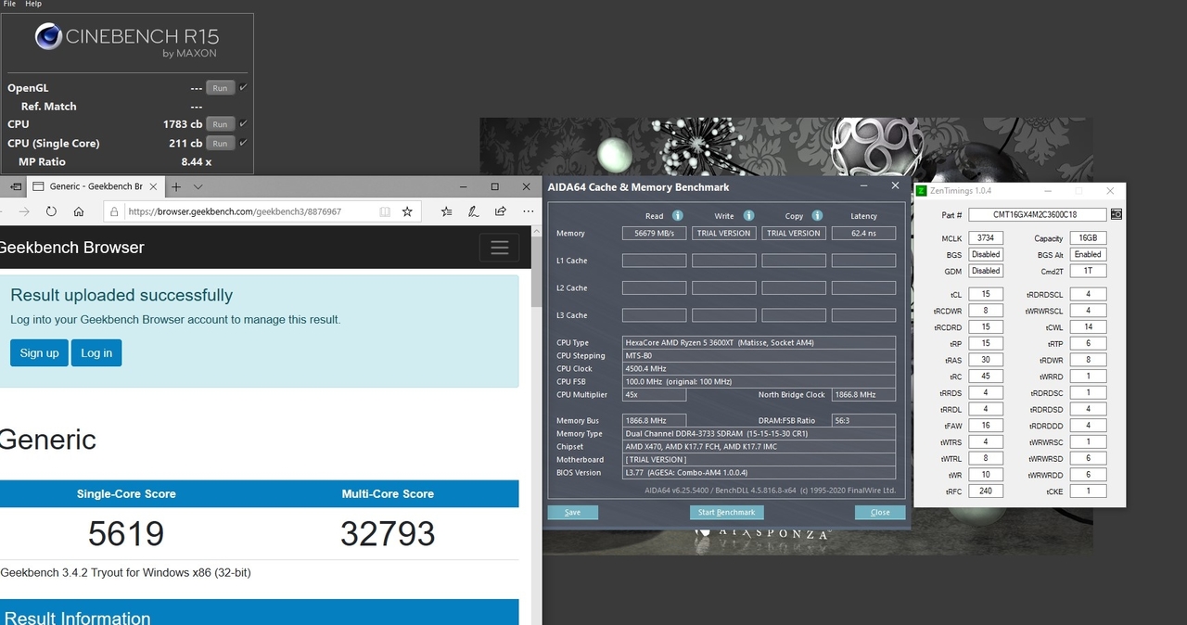The width and height of the screenshot is (1187, 625).
Task: Click the Write info icon in AIDA64
Action: 748,216
